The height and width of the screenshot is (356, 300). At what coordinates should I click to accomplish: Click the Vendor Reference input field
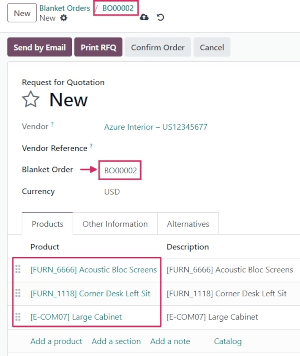point(176,148)
